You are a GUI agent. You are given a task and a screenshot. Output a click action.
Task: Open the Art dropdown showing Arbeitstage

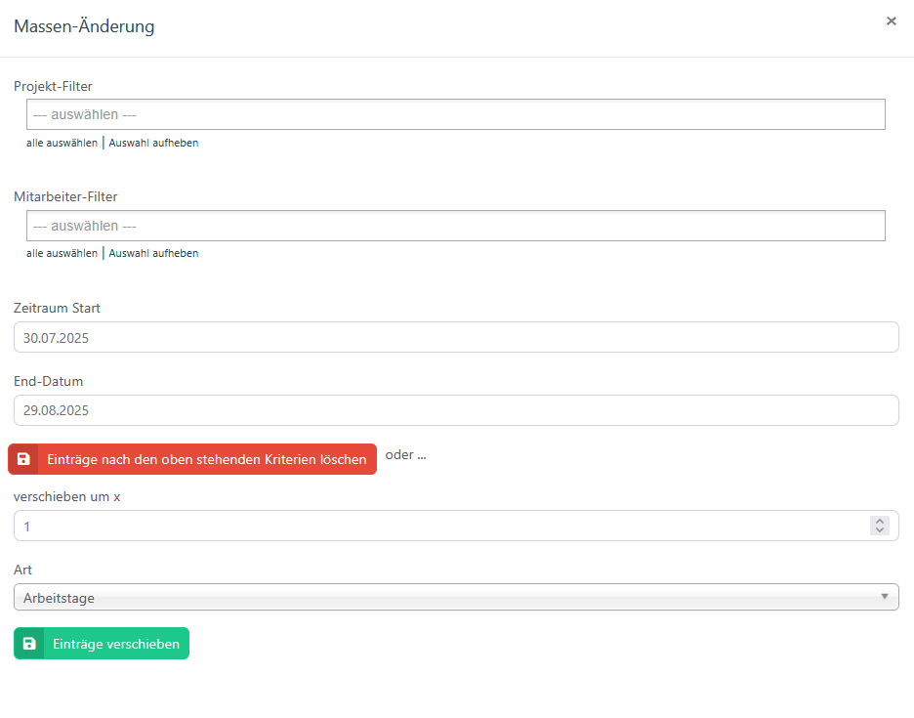[456, 597]
